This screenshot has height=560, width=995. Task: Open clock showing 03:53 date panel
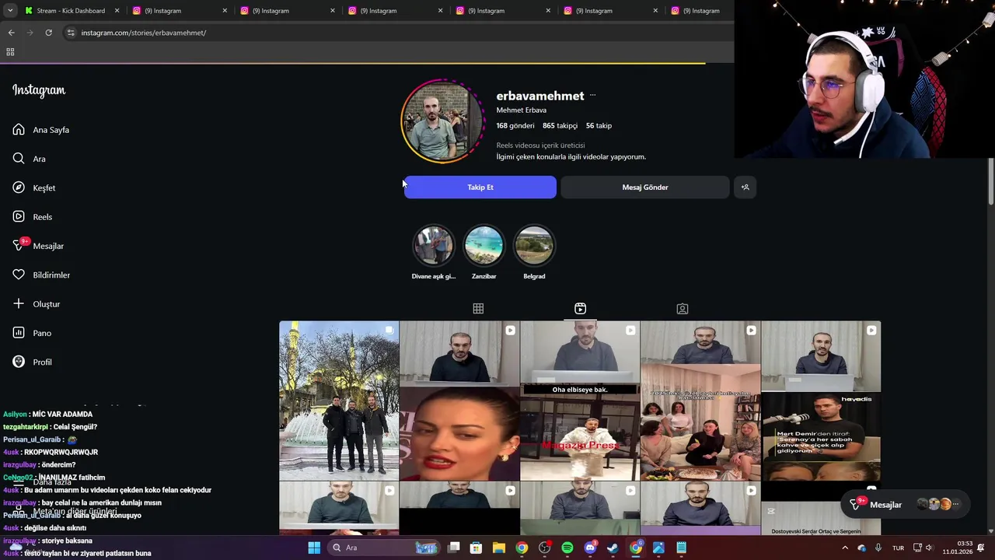[957, 548]
